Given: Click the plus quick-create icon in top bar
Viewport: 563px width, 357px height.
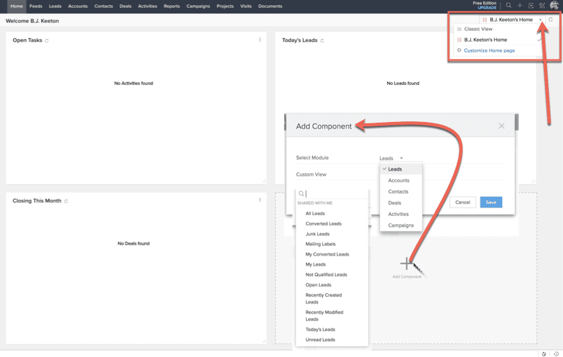Looking at the screenshot, I should (x=520, y=6).
